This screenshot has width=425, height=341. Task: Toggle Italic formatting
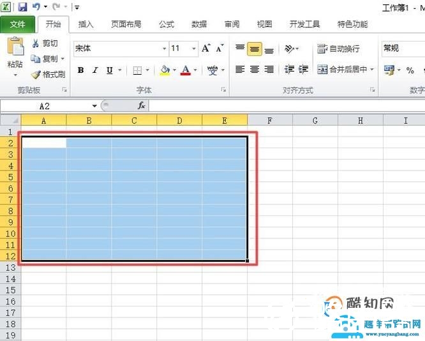[95, 70]
